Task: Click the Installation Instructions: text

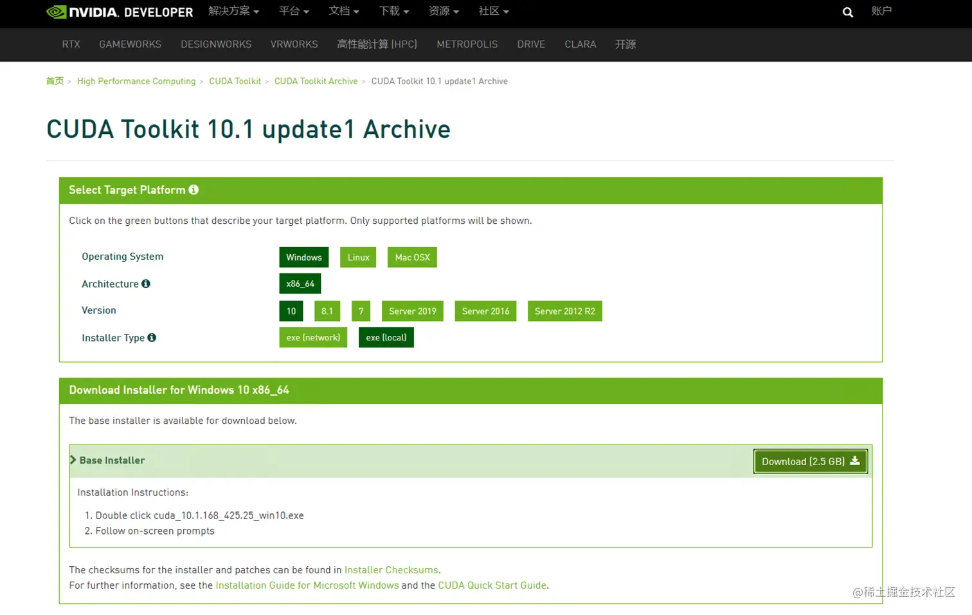Action: click(133, 492)
